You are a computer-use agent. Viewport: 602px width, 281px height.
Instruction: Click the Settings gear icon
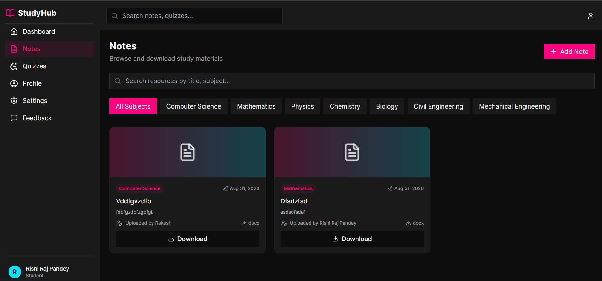(14, 101)
